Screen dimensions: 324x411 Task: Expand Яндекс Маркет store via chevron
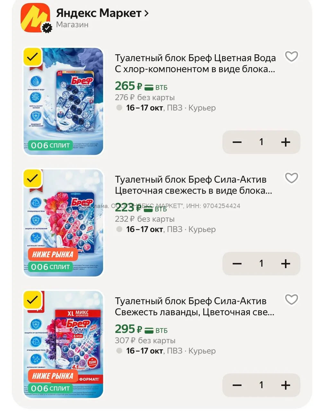click(146, 13)
